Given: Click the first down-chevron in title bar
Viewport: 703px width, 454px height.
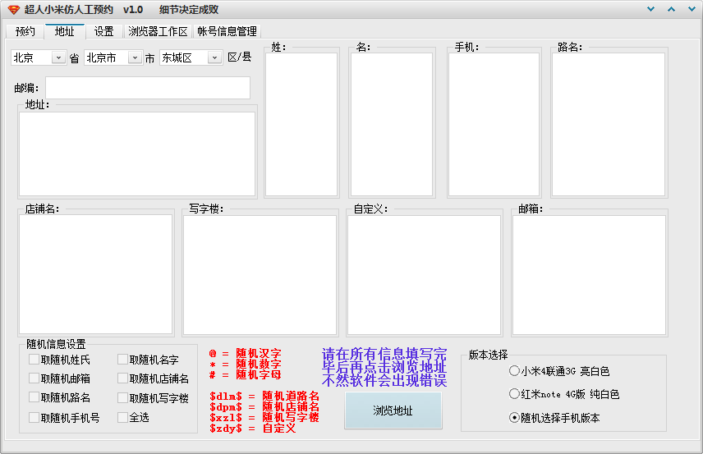Looking at the screenshot, I should tap(650, 9).
